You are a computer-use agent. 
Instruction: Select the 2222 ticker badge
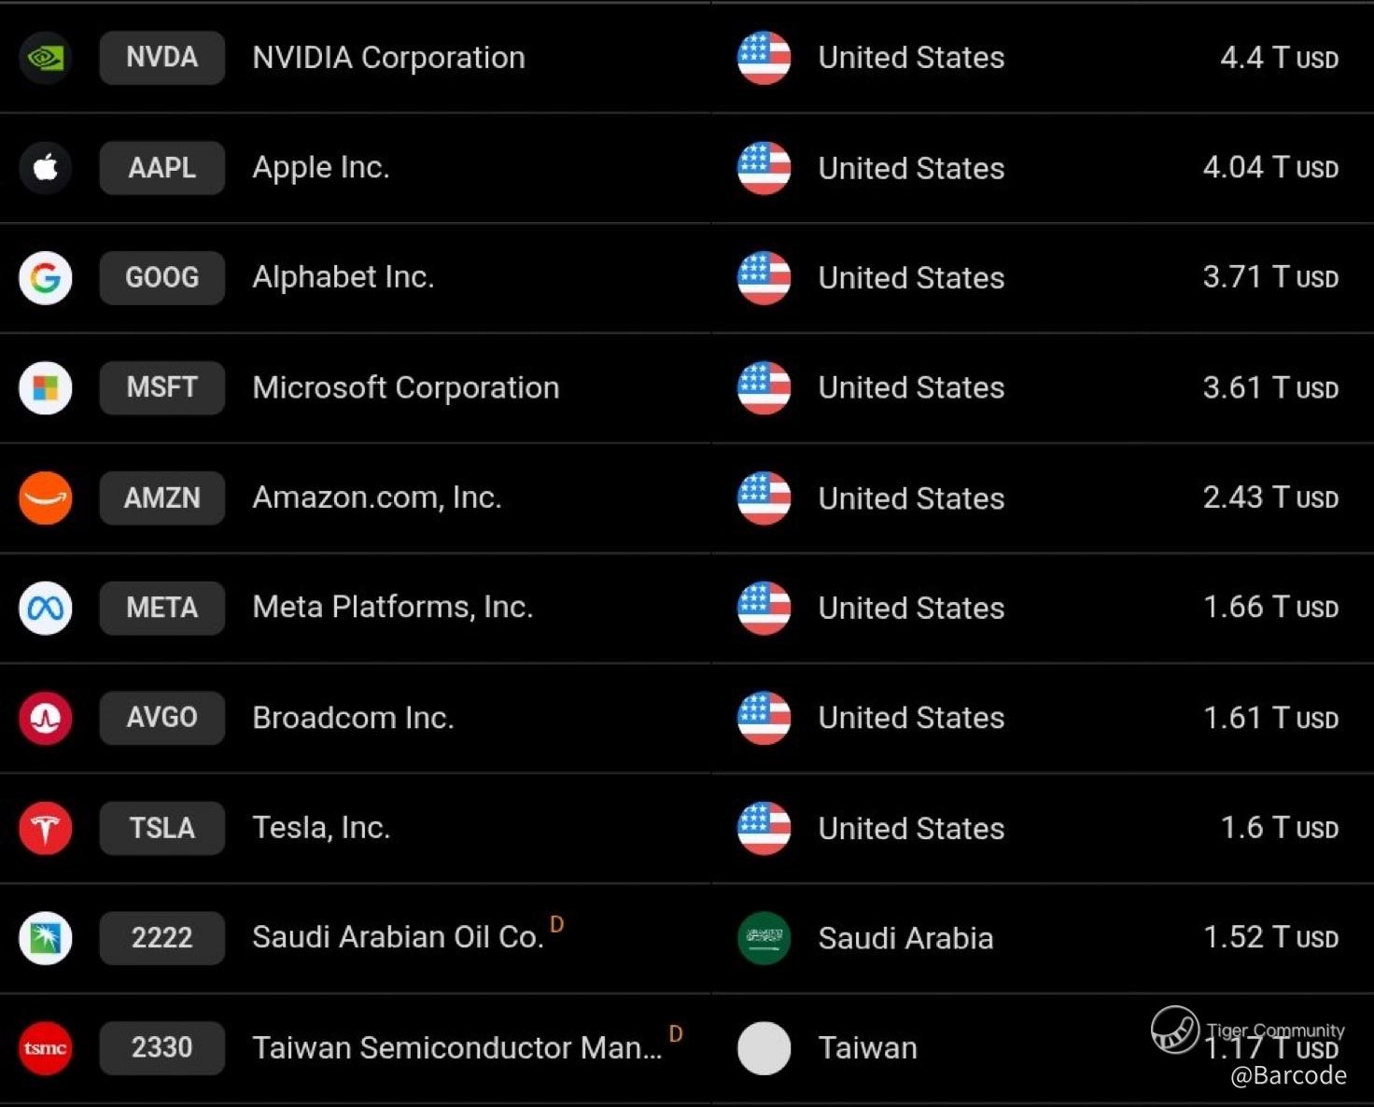161,938
